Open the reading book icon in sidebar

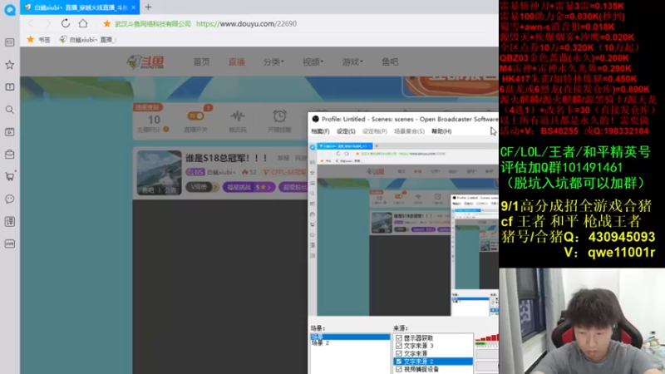click(x=10, y=87)
